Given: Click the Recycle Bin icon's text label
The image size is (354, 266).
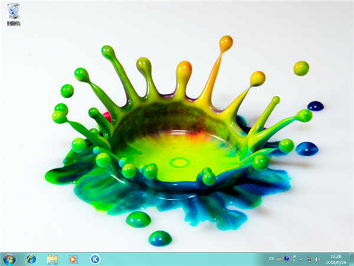Looking at the screenshot, I should click(14, 24).
